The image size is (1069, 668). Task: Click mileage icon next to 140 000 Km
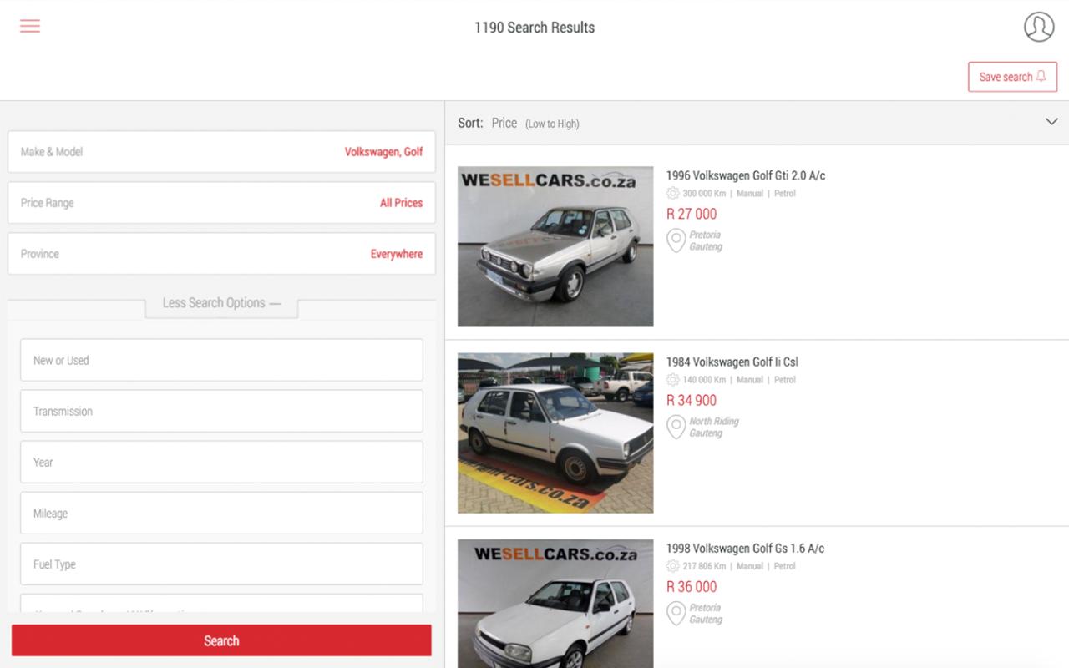click(x=673, y=379)
